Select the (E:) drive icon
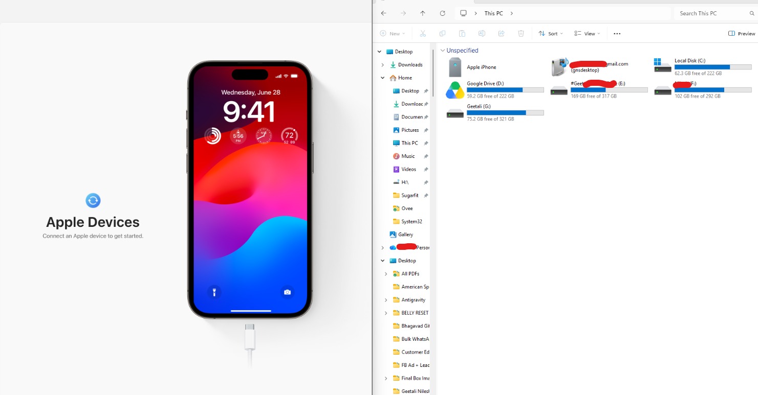The width and height of the screenshot is (758, 395). click(559, 90)
